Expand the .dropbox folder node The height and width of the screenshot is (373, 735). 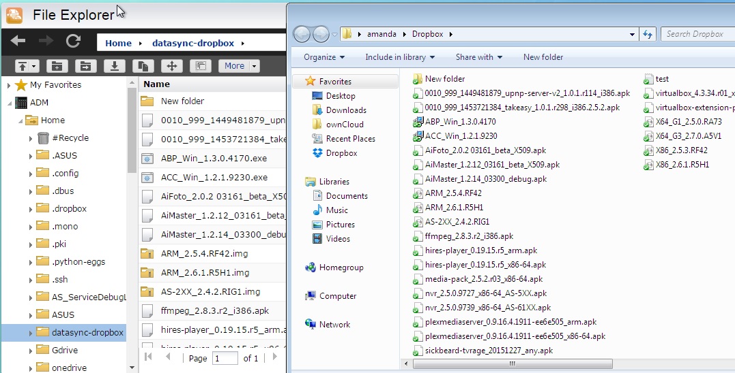pos(31,210)
